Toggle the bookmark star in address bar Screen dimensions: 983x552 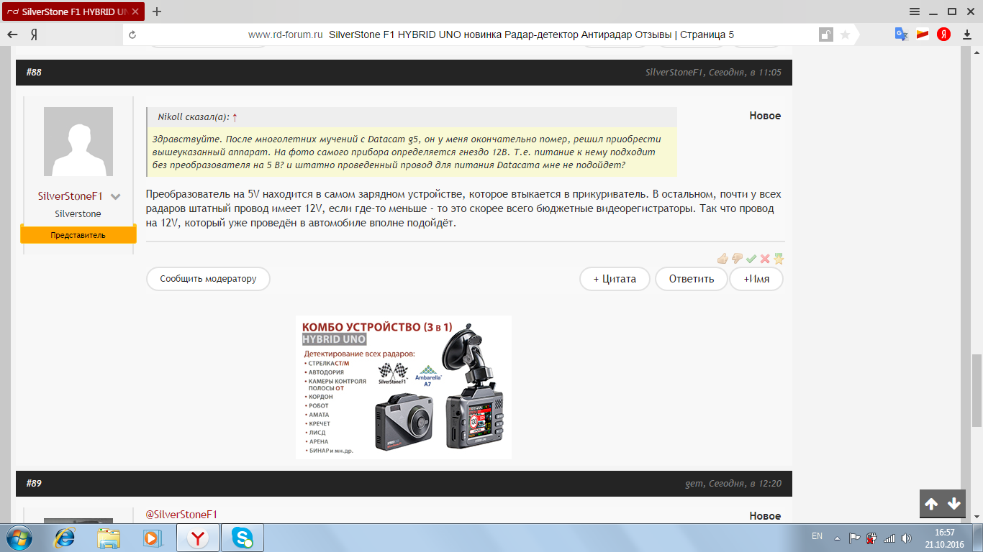click(x=846, y=34)
